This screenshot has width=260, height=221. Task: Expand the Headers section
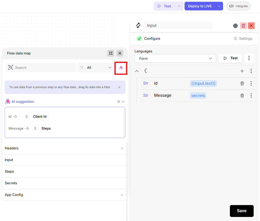[122, 148]
